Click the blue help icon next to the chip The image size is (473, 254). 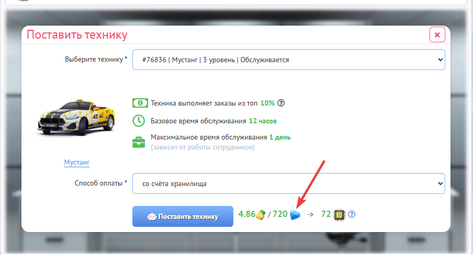(x=352, y=214)
